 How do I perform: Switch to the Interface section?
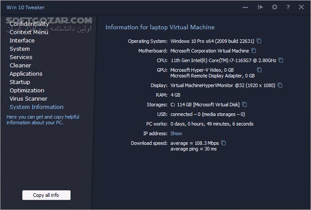click(x=22, y=40)
